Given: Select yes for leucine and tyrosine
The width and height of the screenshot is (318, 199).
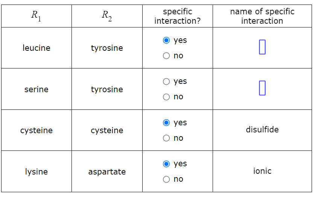Looking at the screenshot, I should pos(166,40).
